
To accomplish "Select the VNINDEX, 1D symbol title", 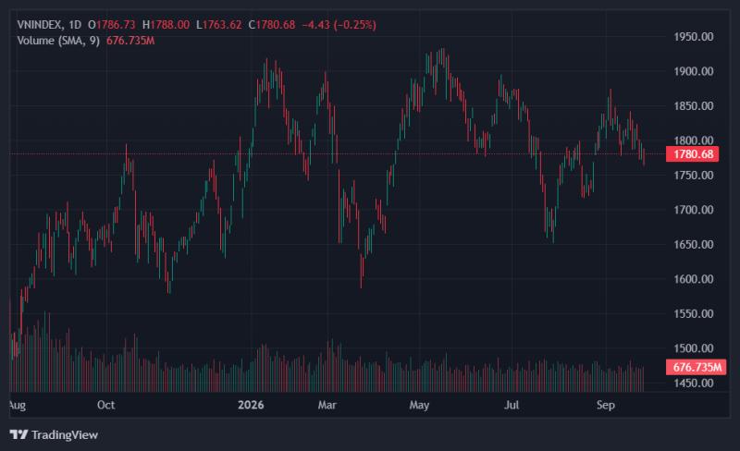I will [x=49, y=25].
